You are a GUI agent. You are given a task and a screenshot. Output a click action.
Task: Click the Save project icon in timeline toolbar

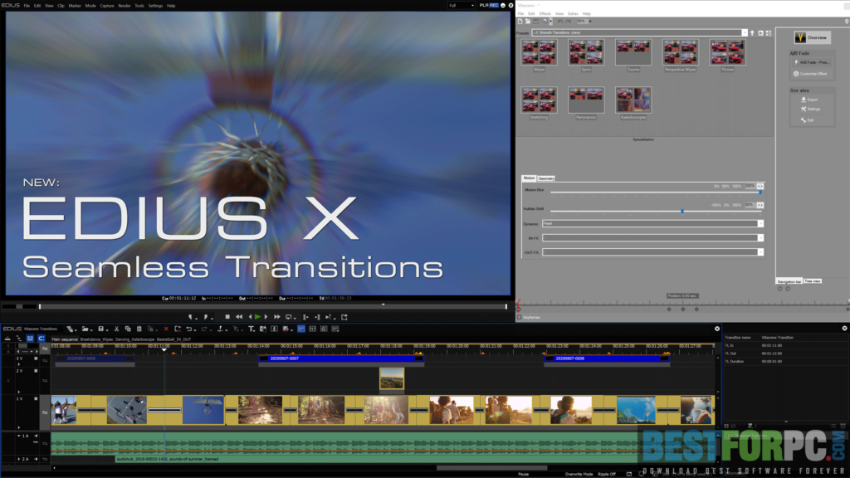coord(100,329)
